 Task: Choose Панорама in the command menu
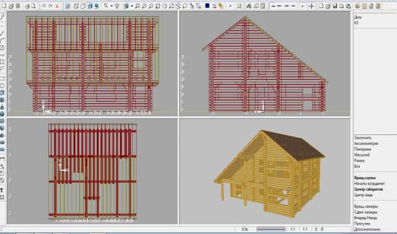coord(362,149)
